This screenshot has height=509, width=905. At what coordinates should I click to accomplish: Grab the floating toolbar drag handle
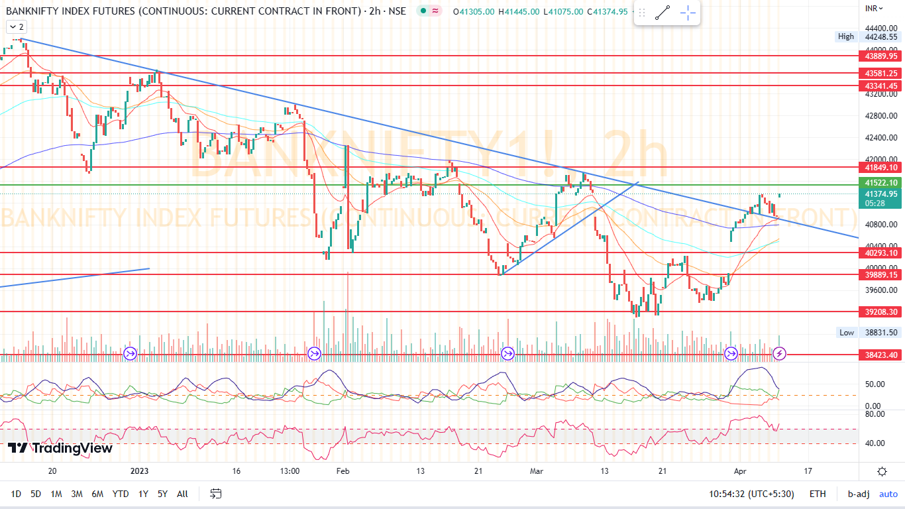click(643, 13)
